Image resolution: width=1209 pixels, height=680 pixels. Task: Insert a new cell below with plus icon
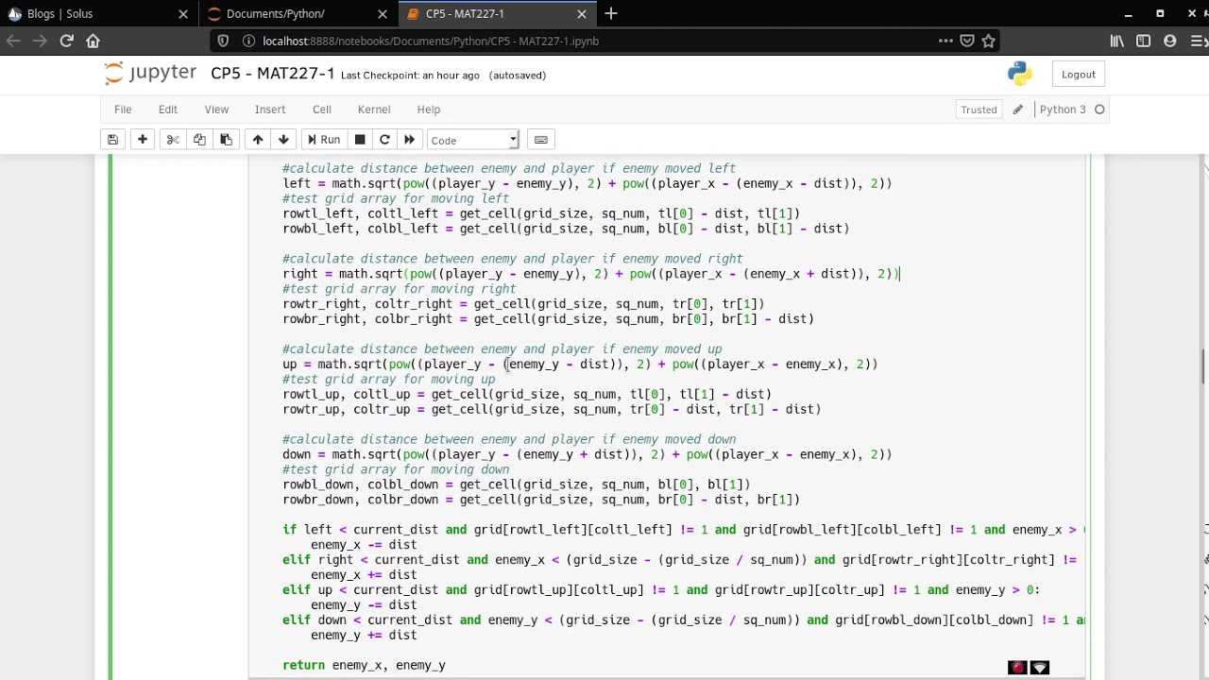point(143,140)
